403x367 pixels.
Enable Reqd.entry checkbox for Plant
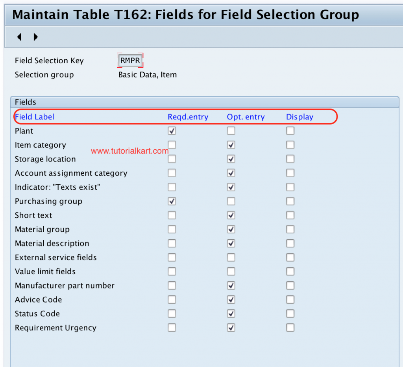pyautogui.click(x=172, y=130)
